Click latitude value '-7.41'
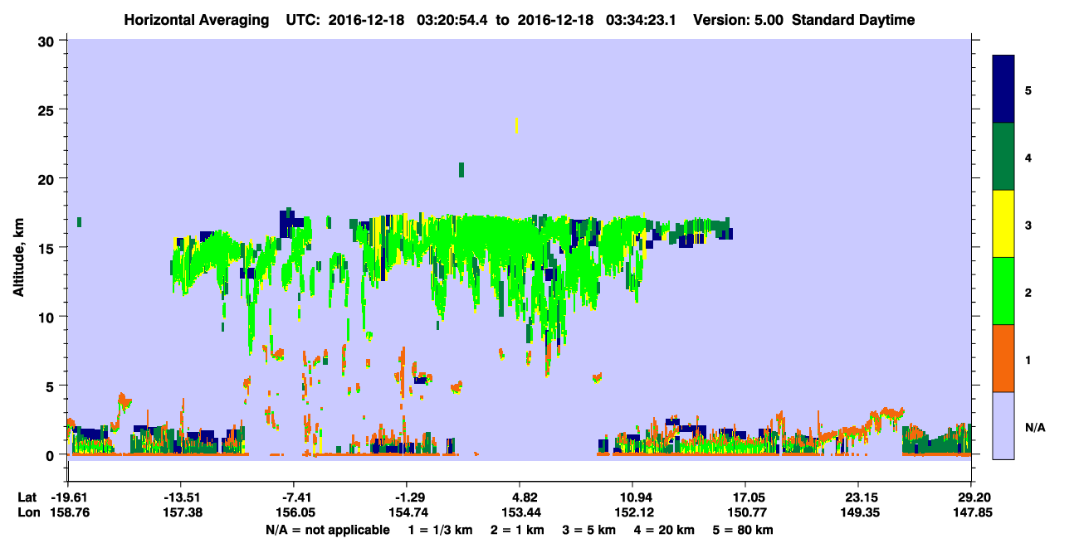 [294, 497]
